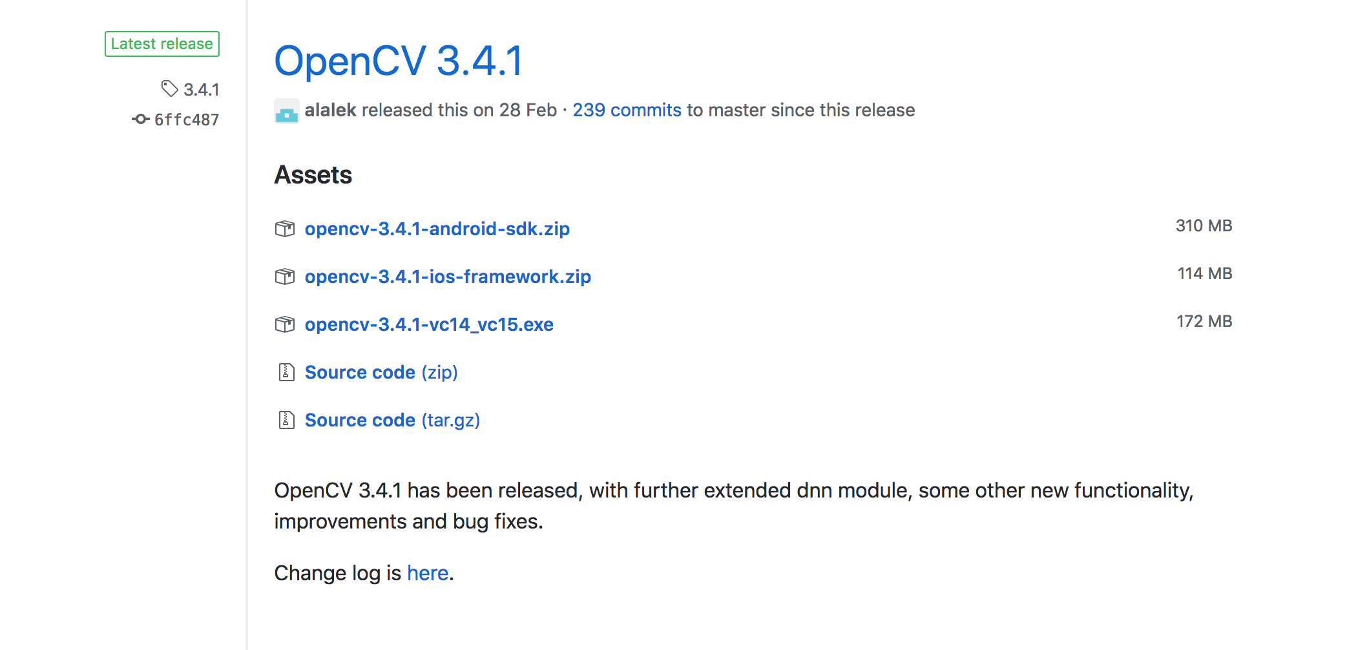Download Source code (zip)
Screen dimensions: 1358x650
coord(381,372)
